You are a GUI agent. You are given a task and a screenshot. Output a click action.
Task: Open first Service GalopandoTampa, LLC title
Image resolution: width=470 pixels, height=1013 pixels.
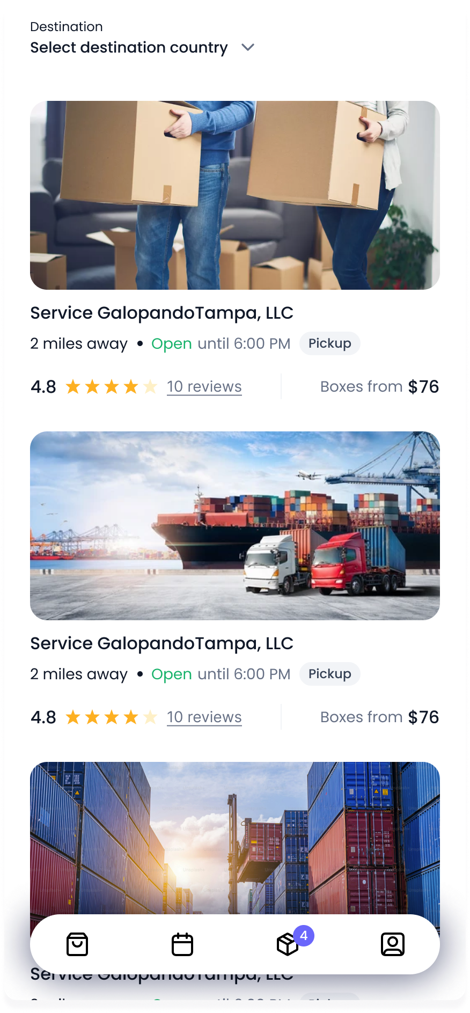pyautogui.click(x=161, y=313)
